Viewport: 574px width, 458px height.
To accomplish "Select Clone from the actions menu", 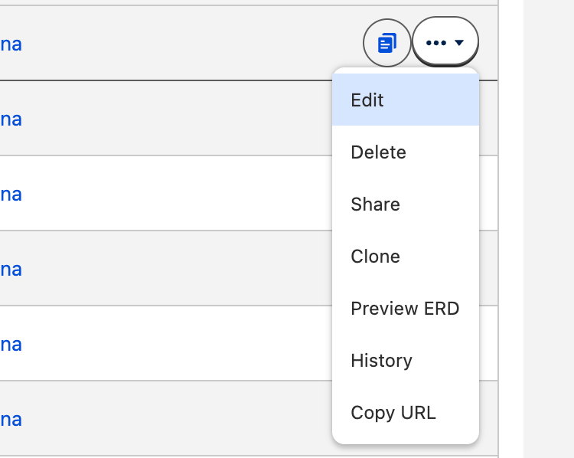I will coord(406,256).
